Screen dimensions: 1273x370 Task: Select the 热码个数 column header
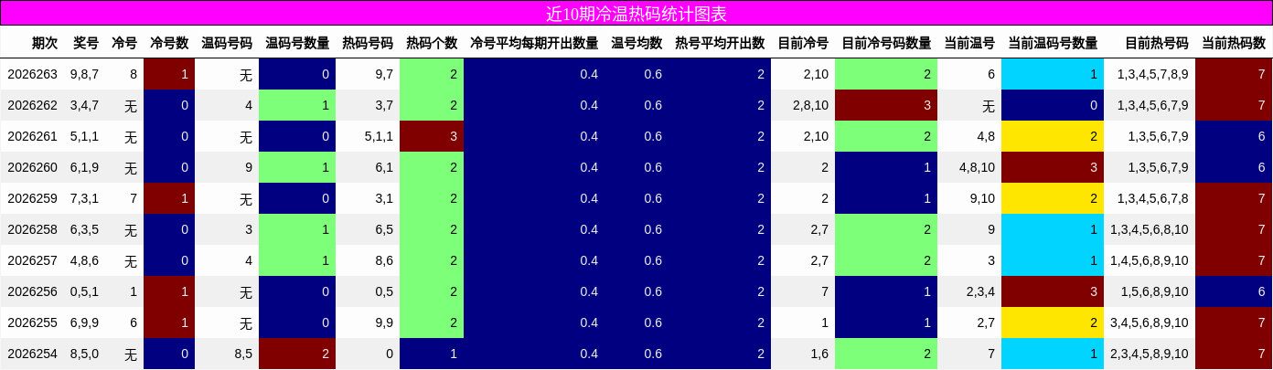point(432,43)
